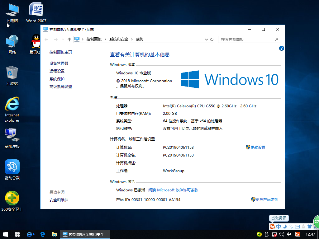Screen dimensions: 319x239
Task: Click the orange Sogou S tray icon
Action: coord(298,234)
